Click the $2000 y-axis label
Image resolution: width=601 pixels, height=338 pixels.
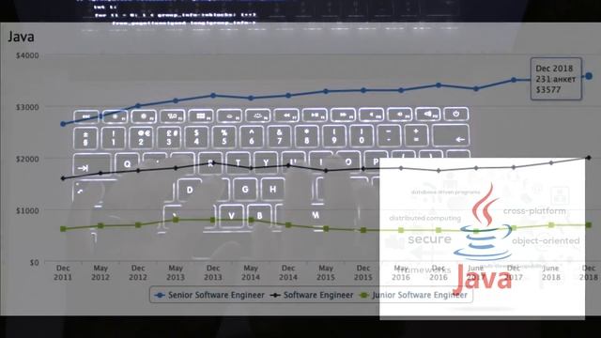[27, 159]
